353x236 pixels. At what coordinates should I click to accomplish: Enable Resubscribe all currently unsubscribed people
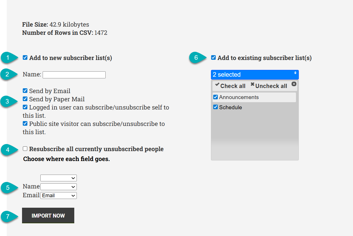(25, 148)
